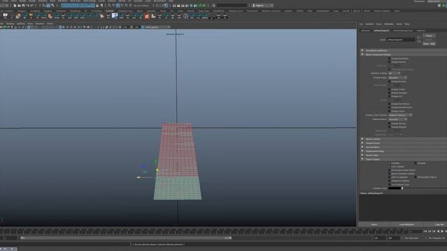
Task: Click the Hide button near Presets
Action: 432,44
